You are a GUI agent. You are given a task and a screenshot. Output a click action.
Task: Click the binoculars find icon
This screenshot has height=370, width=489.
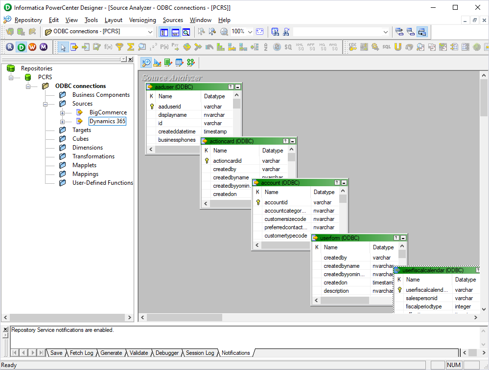pos(275,32)
